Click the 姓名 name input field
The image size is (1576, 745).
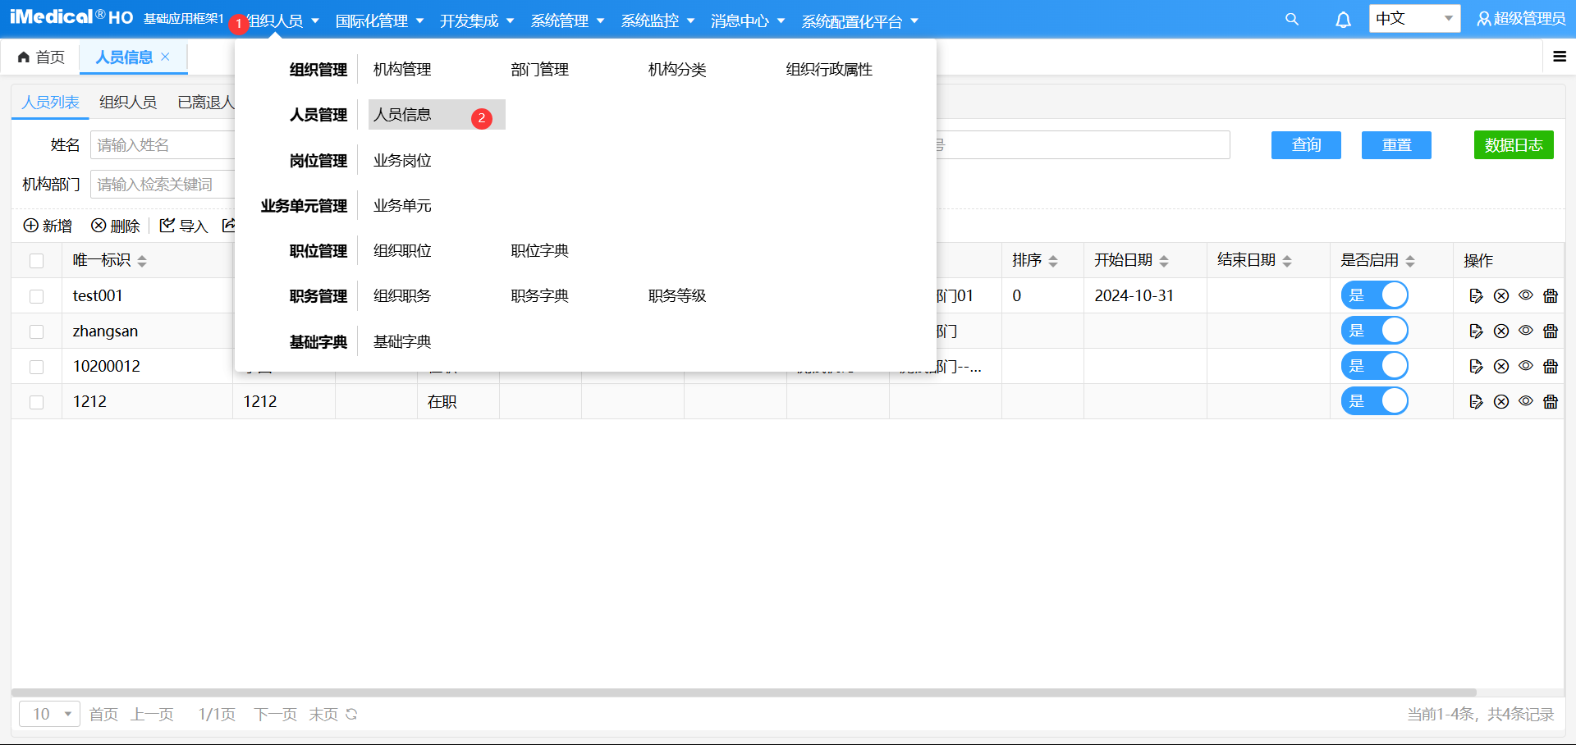pyautogui.click(x=205, y=144)
